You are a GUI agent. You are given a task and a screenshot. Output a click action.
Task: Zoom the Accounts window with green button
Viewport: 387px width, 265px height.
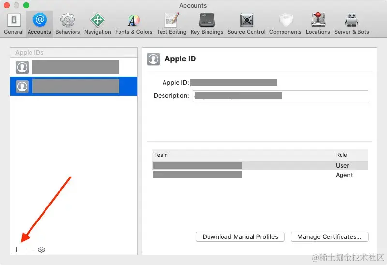tap(26, 5)
